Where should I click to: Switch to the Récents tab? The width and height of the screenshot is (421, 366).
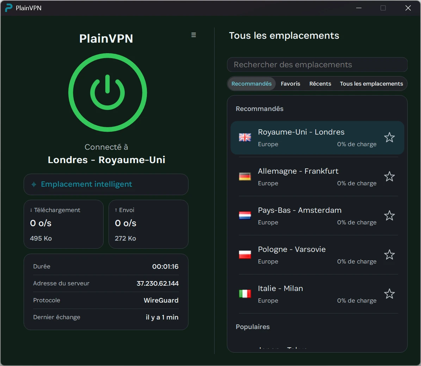tap(320, 84)
